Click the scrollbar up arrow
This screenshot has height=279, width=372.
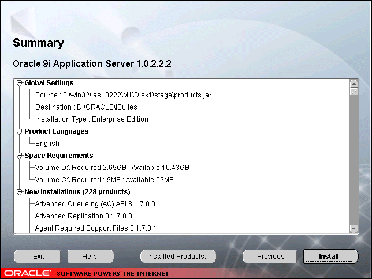354,84
